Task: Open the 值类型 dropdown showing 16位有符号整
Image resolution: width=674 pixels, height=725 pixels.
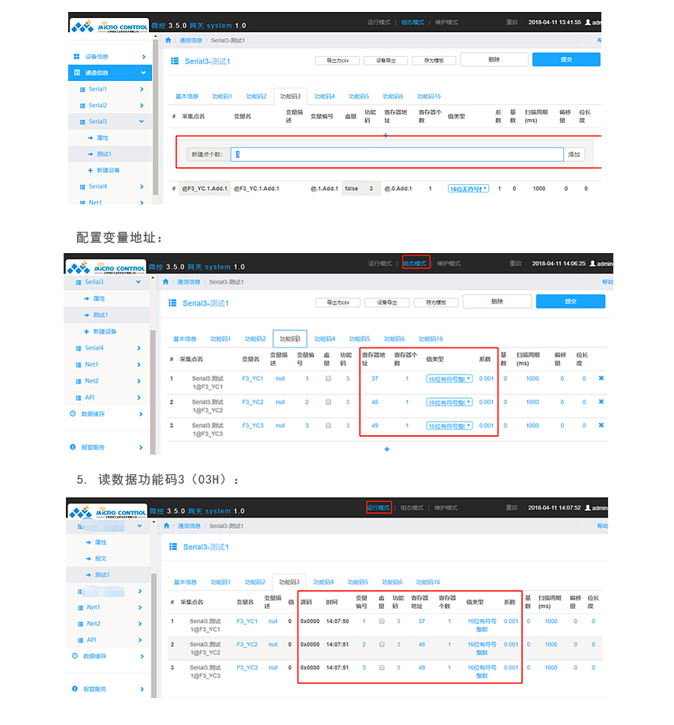Action: [x=450, y=379]
